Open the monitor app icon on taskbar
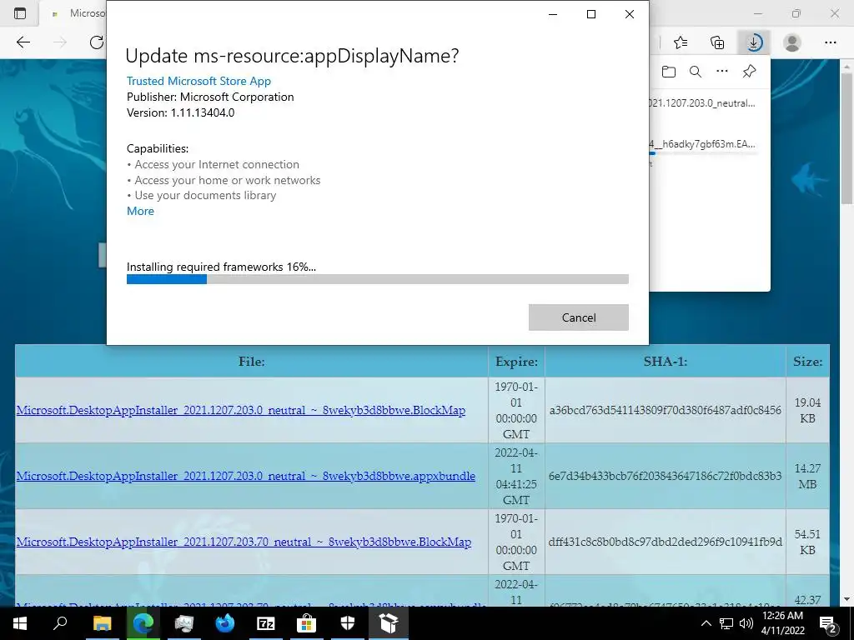This screenshot has height=640, width=854. [184, 623]
